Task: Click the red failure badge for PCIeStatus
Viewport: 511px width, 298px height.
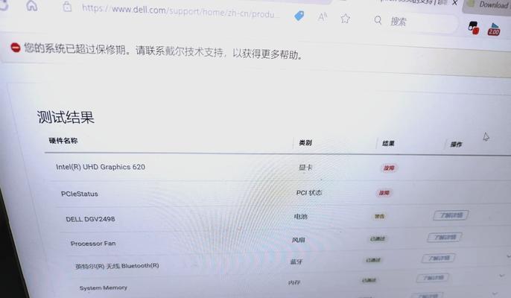Action: coord(384,193)
